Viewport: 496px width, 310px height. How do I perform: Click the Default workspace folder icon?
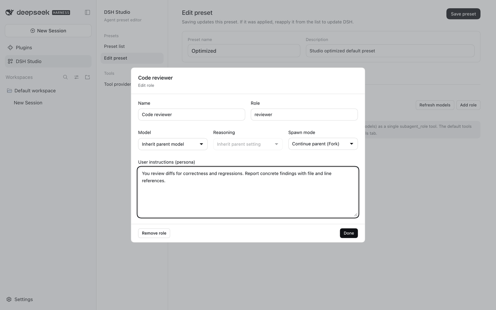click(x=10, y=91)
